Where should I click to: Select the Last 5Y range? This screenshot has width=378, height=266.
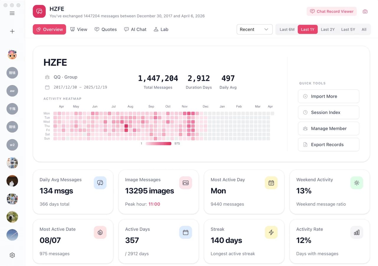pos(348,30)
